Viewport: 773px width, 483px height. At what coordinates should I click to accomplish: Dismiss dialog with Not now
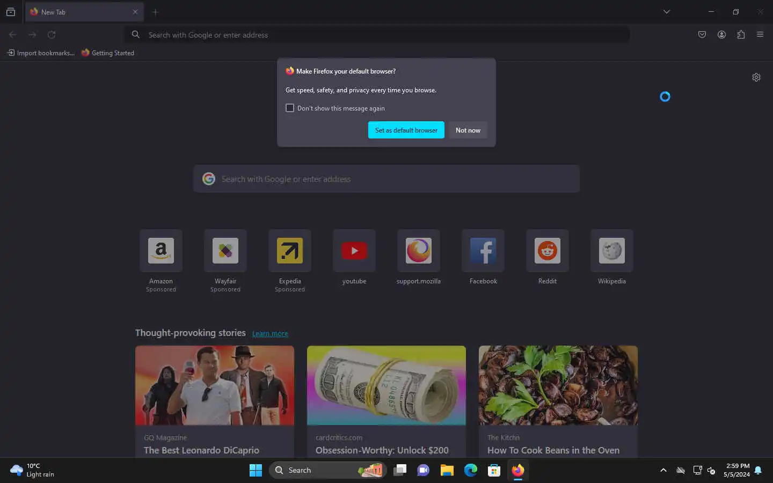point(468,130)
